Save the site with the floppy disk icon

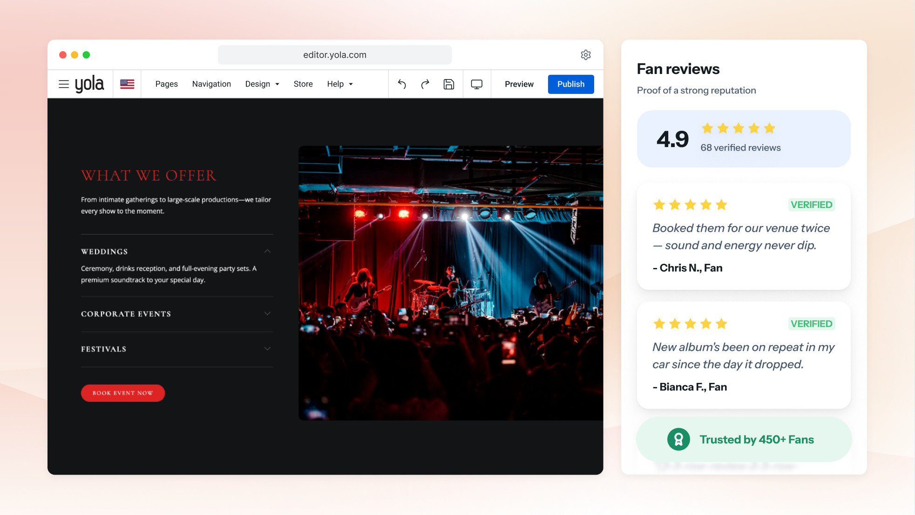pyautogui.click(x=449, y=84)
